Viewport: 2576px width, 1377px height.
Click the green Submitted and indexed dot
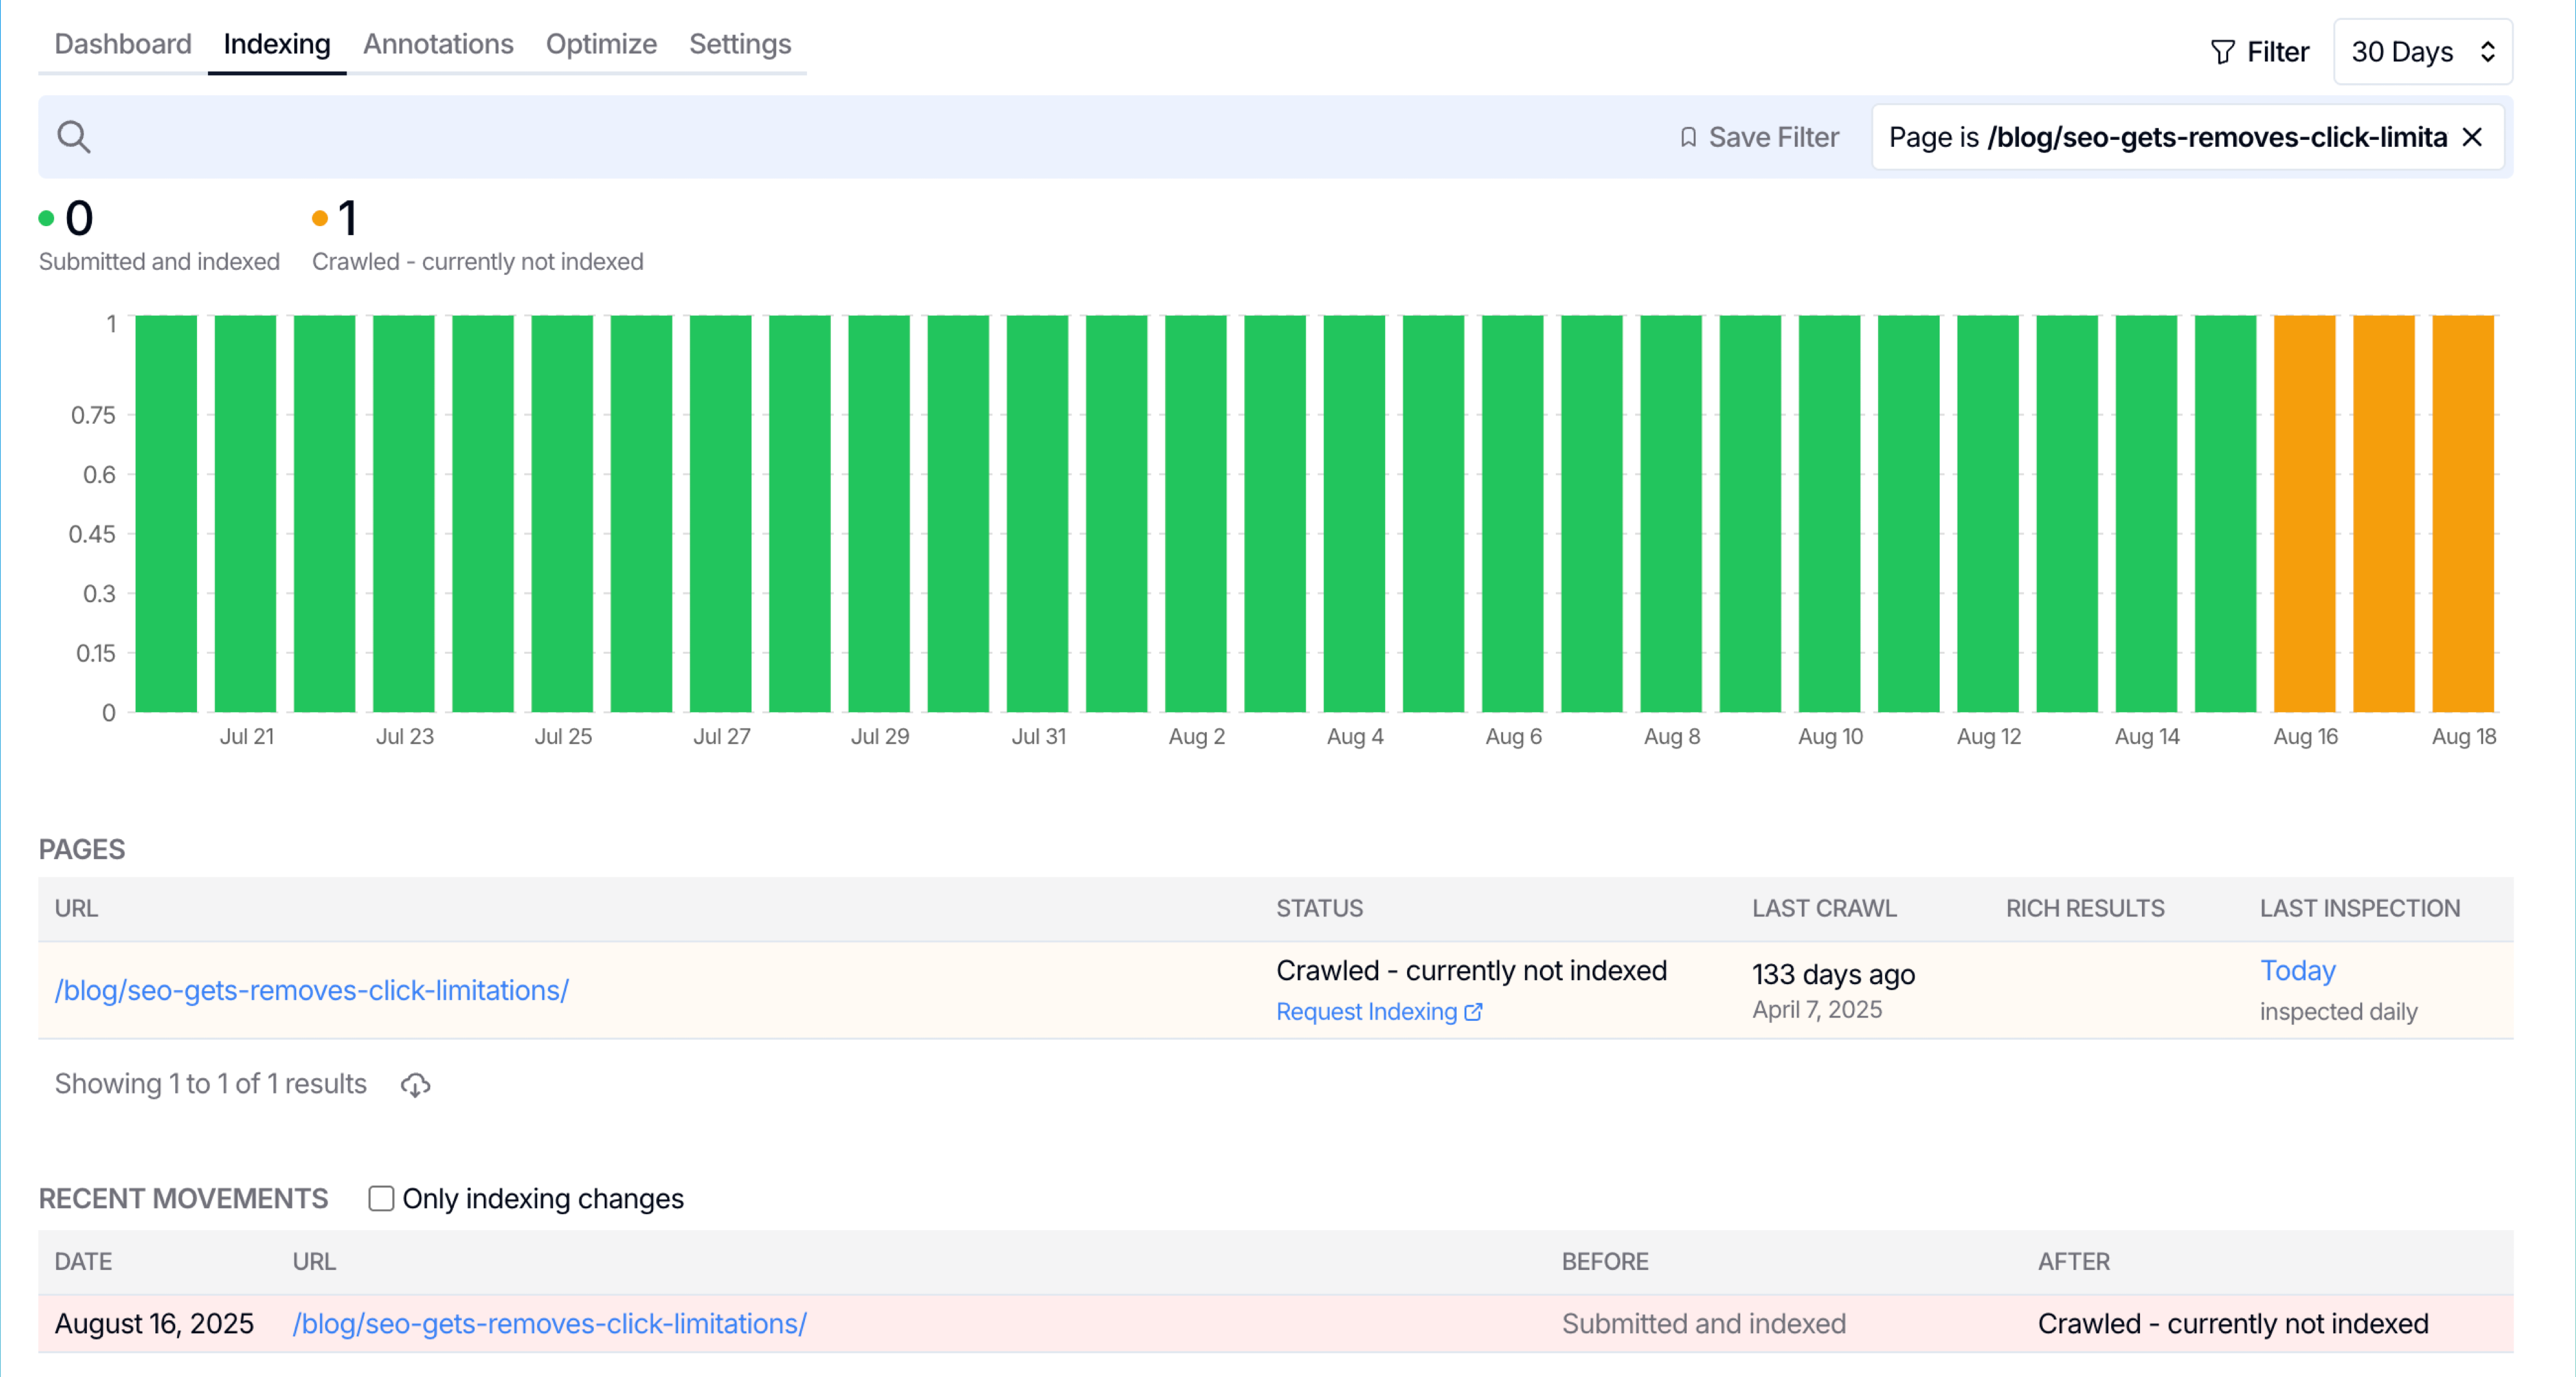46,218
